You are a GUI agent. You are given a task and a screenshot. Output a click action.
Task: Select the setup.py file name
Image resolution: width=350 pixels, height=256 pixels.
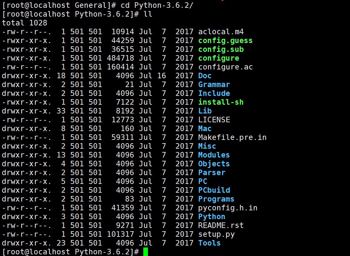click(x=216, y=234)
